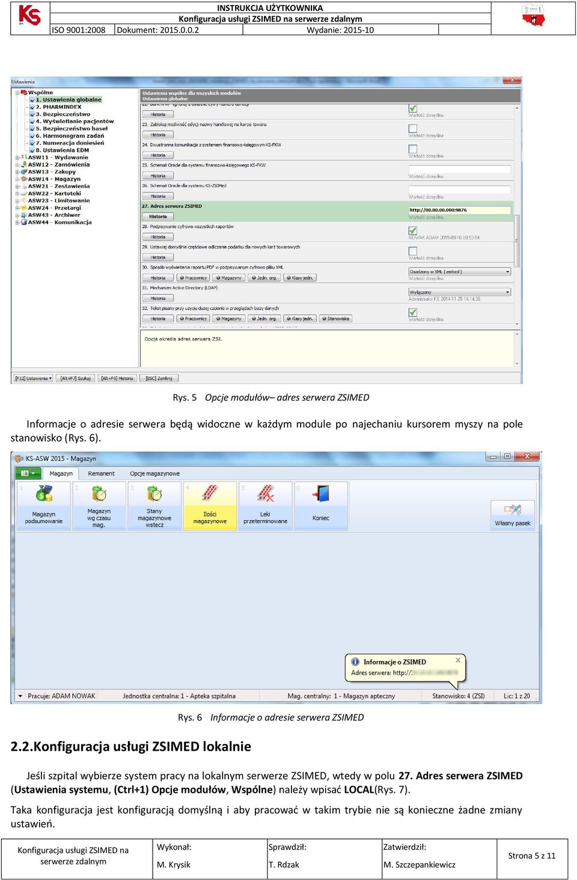Screen dimensions: 577x880
Task: Click option 25 Oracle KS-FKW schema field
Action: click(460, 169)
